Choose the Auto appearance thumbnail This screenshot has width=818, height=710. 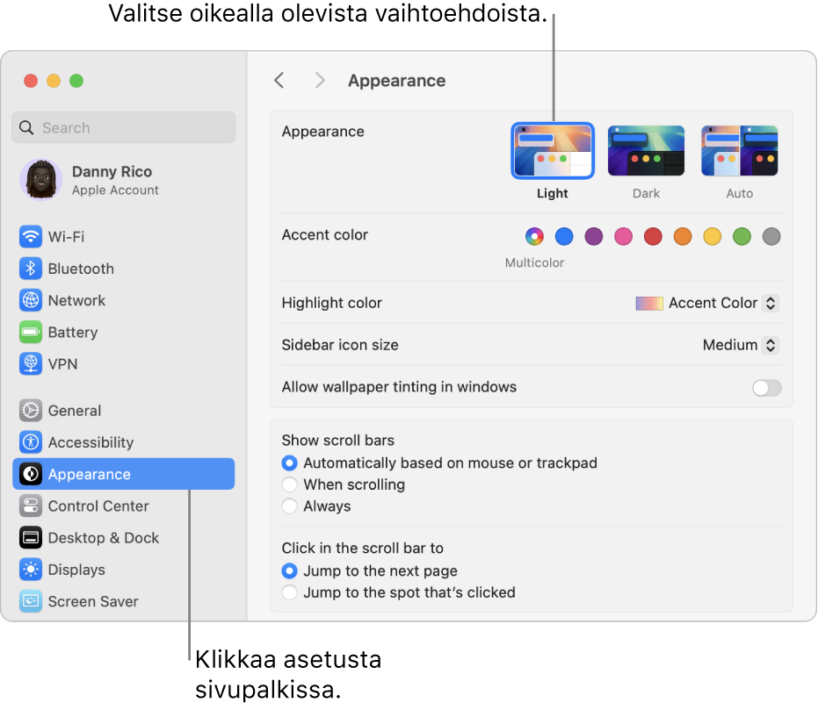(739, 151)
